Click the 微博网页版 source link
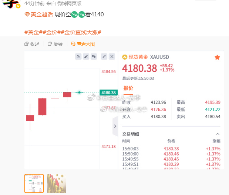 tap(69, 3)
